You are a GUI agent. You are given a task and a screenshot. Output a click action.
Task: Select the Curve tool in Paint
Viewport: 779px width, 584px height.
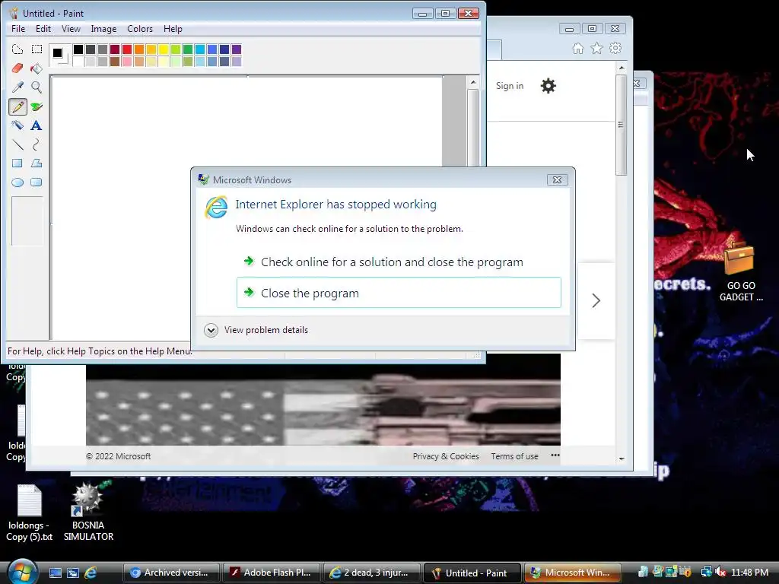(37, 144)
